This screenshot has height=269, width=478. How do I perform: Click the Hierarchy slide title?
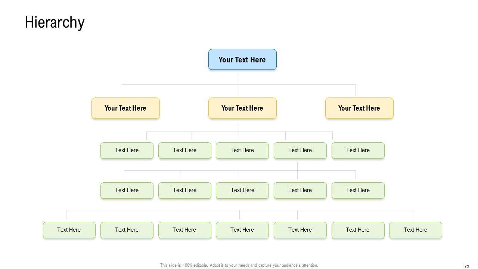55,22
